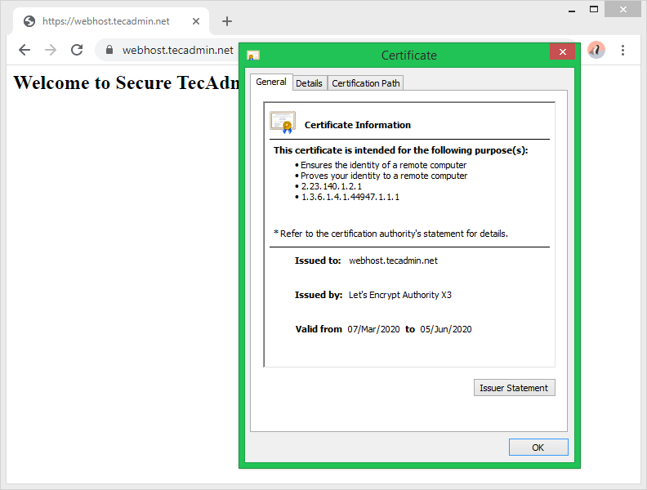Image resolution: width=647 pixels, height=490 pixels.
Task: Close the webhost.tecadmin.net browser tab
Action: coord(196,21)
